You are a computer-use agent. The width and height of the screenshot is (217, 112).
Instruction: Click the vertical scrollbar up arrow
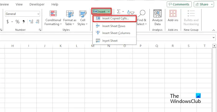coord(215,46)
